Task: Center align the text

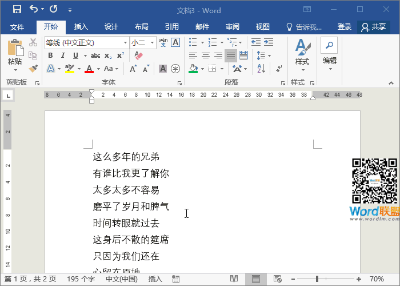Action: point(206,55)
